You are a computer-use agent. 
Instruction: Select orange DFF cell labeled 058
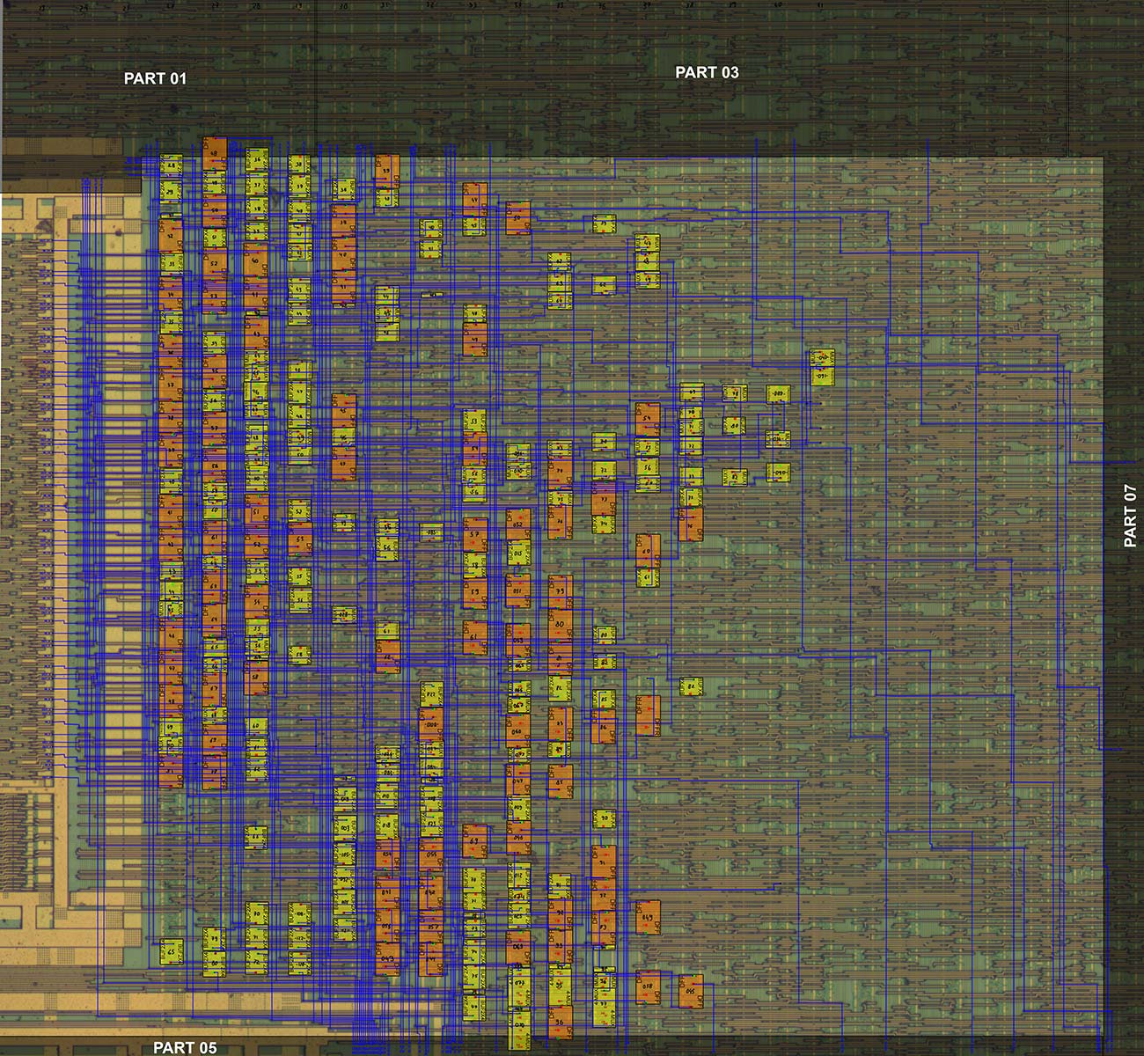pyautogui.click(x=649, y=987)
